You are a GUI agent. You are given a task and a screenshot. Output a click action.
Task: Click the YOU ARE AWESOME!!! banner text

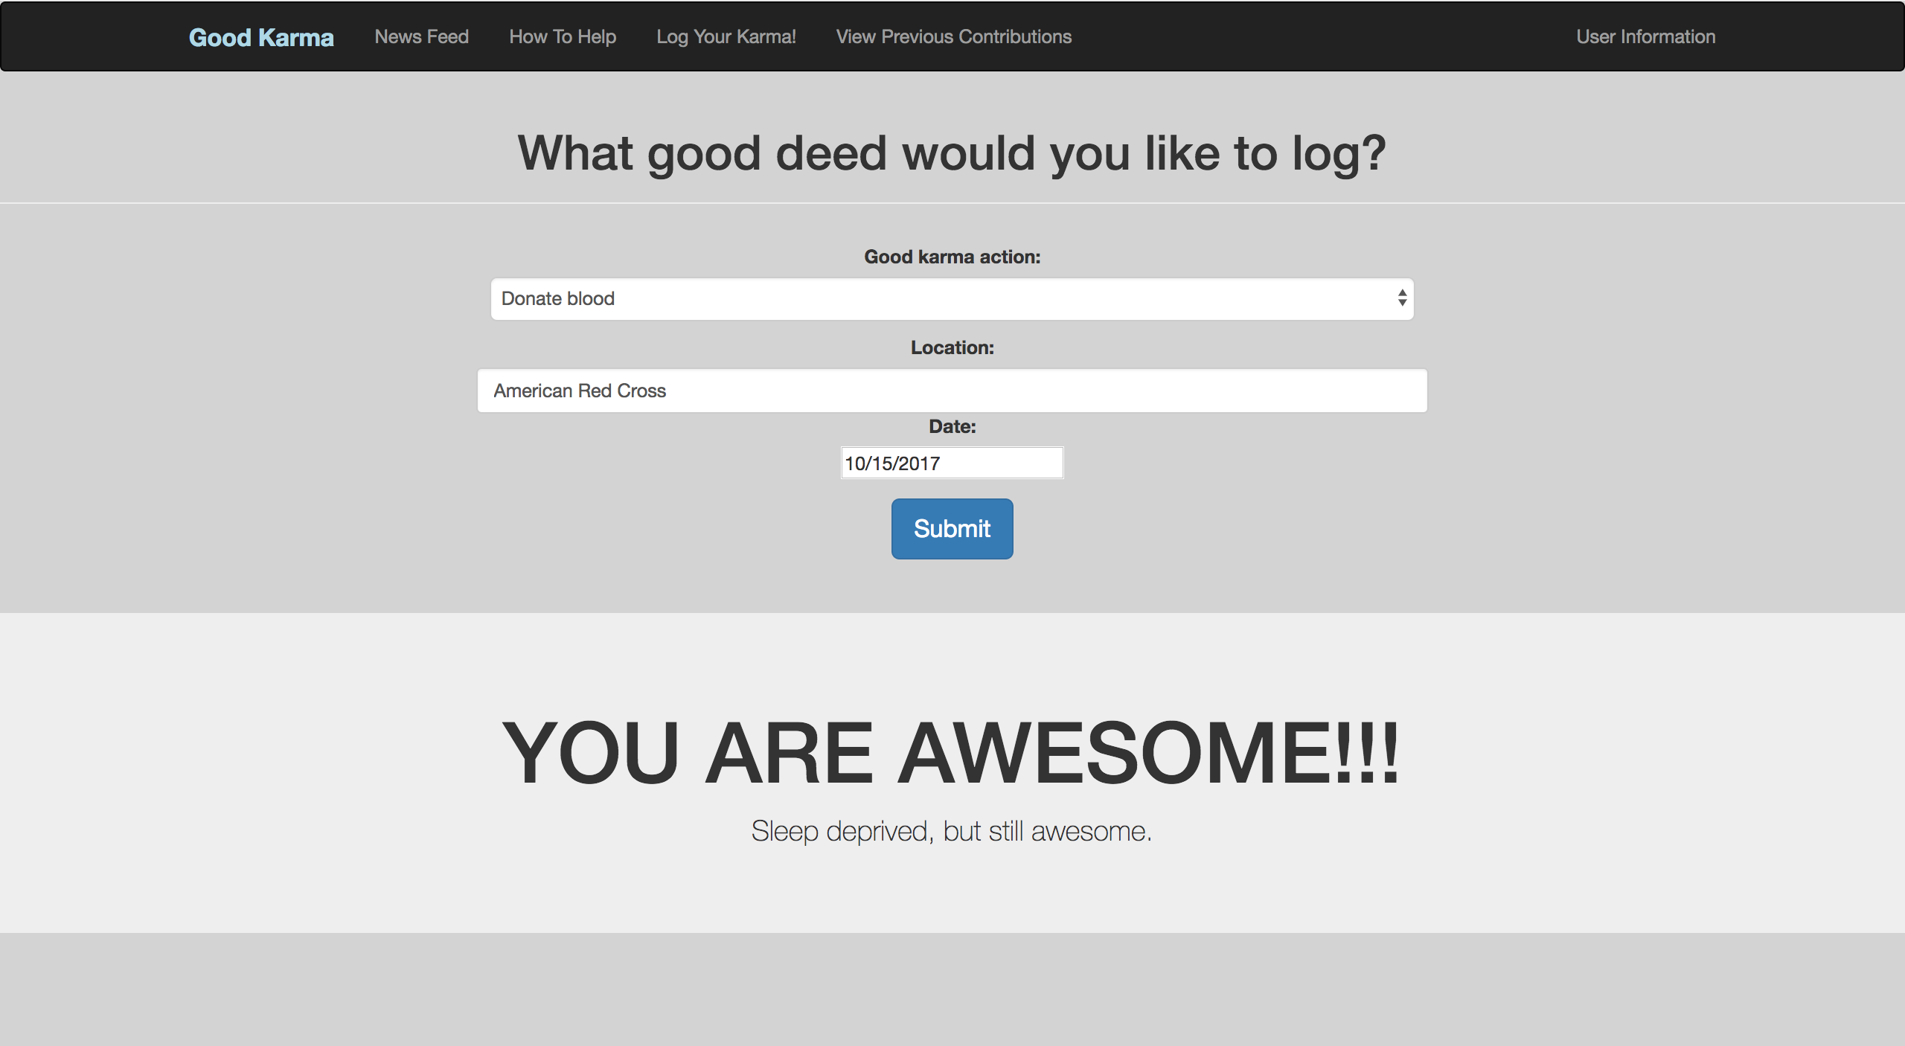[x=951, y=753]
